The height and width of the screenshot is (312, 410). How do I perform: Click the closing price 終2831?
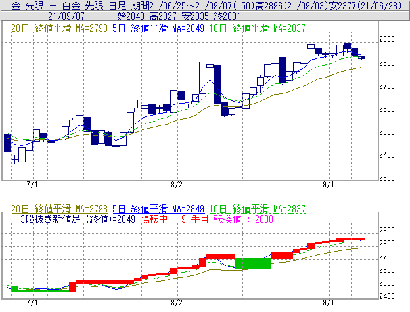tap(227, 16)
